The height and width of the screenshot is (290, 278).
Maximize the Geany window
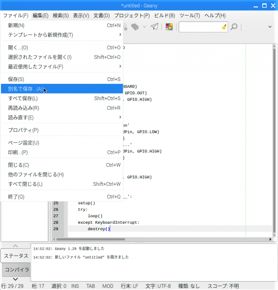click(263, 5)
